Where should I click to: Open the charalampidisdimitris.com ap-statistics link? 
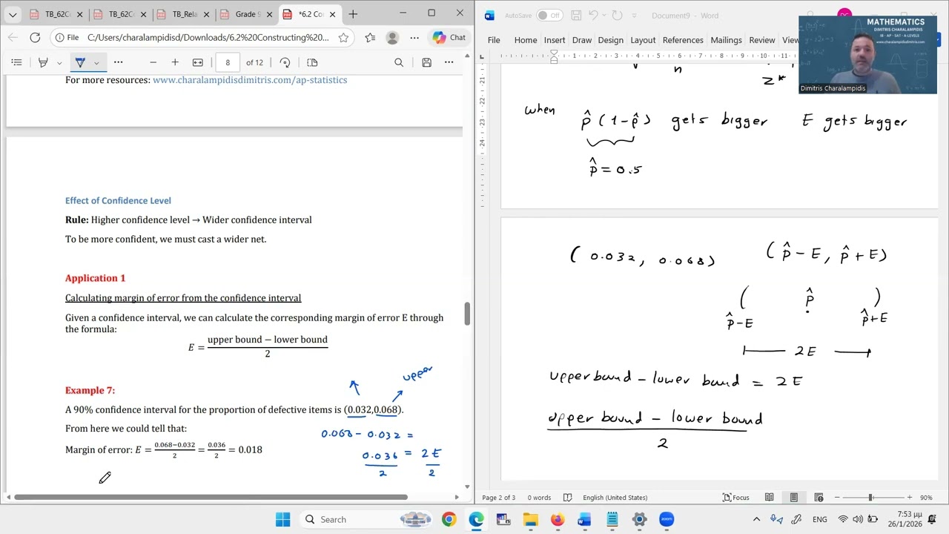(250, 79)
